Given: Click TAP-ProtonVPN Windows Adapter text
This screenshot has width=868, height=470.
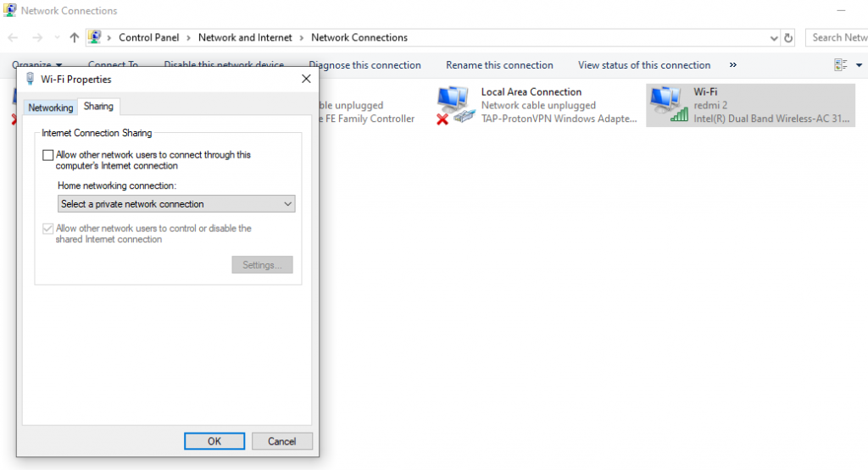Looking at the screenshot, I should (x=559, y=119).
